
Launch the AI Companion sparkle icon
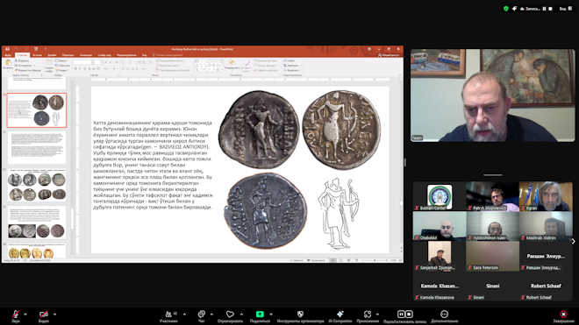(x=340, y=314)
